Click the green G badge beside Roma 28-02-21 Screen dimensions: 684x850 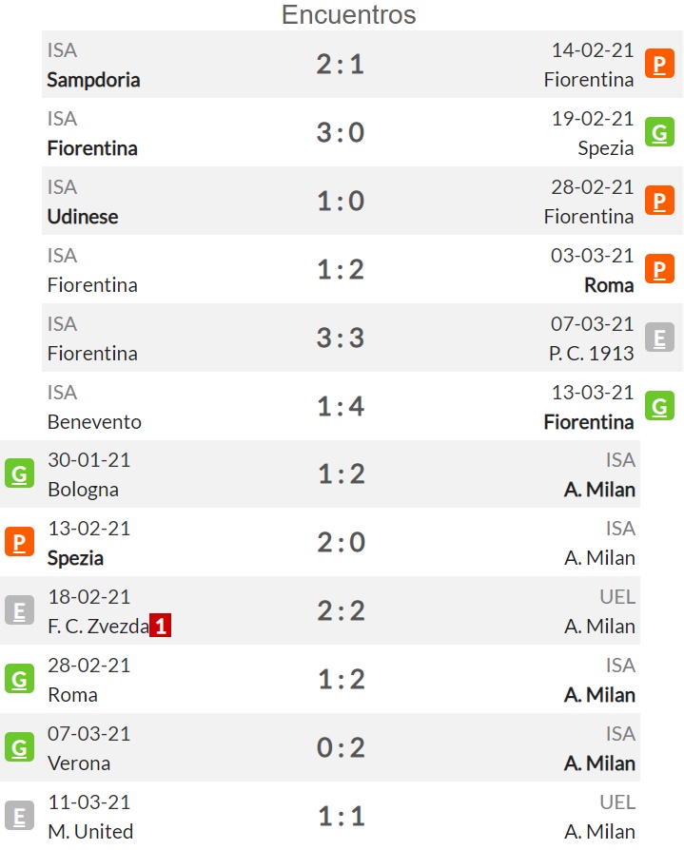20,679
